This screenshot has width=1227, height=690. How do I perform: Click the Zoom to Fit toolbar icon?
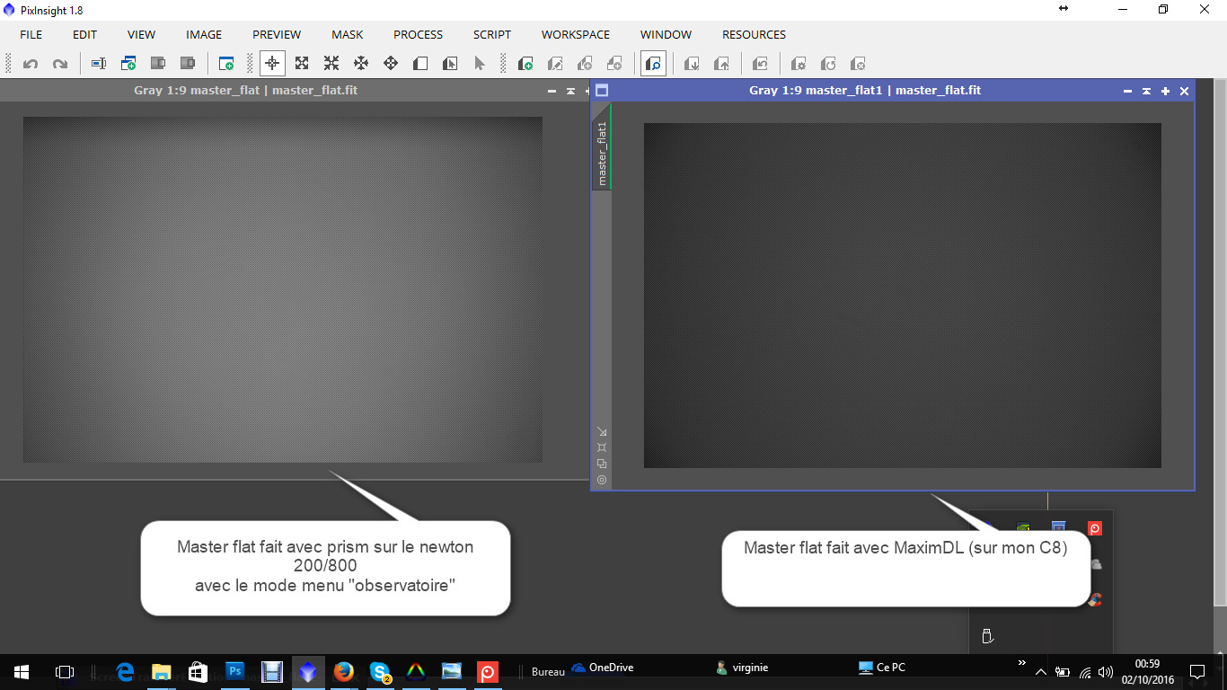302,64
